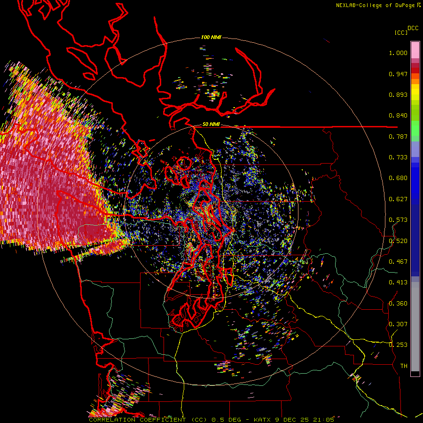Select the 0.787 color scale value
Image resolution: width=423 pixels, height=423 pixels.
[x=398, y=136]
